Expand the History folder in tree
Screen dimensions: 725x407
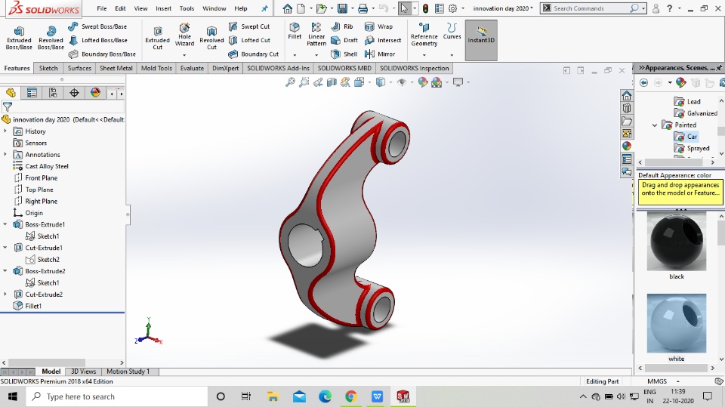pyautogui.click(x=5, y=131)
